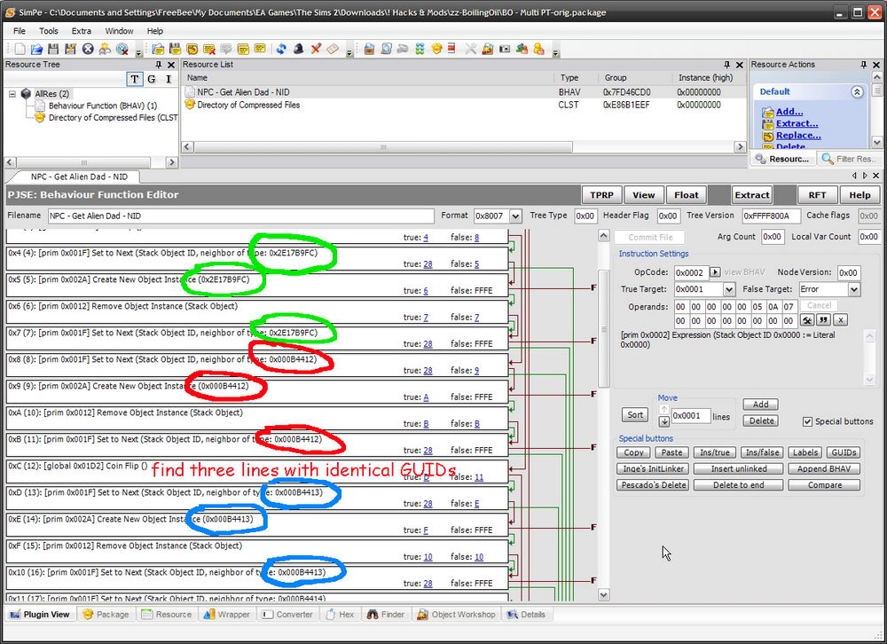
Task: Collapse the Default resource actions panel
Action: (857, 91)
